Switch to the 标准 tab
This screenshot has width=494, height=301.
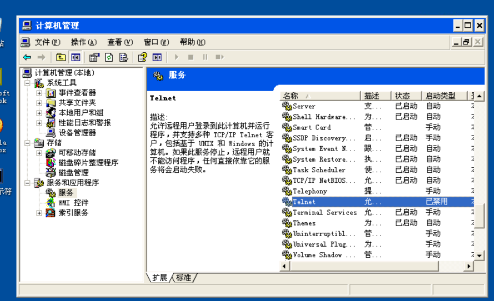tap(184, 278)
